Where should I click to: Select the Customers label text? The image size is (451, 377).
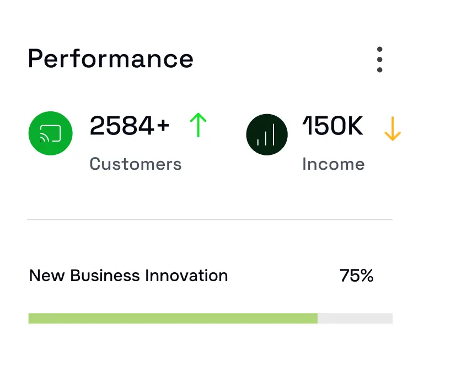135,164
